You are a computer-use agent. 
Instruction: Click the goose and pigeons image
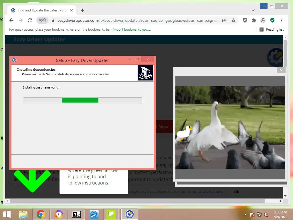pyautogui.click(x=230, y=127)
